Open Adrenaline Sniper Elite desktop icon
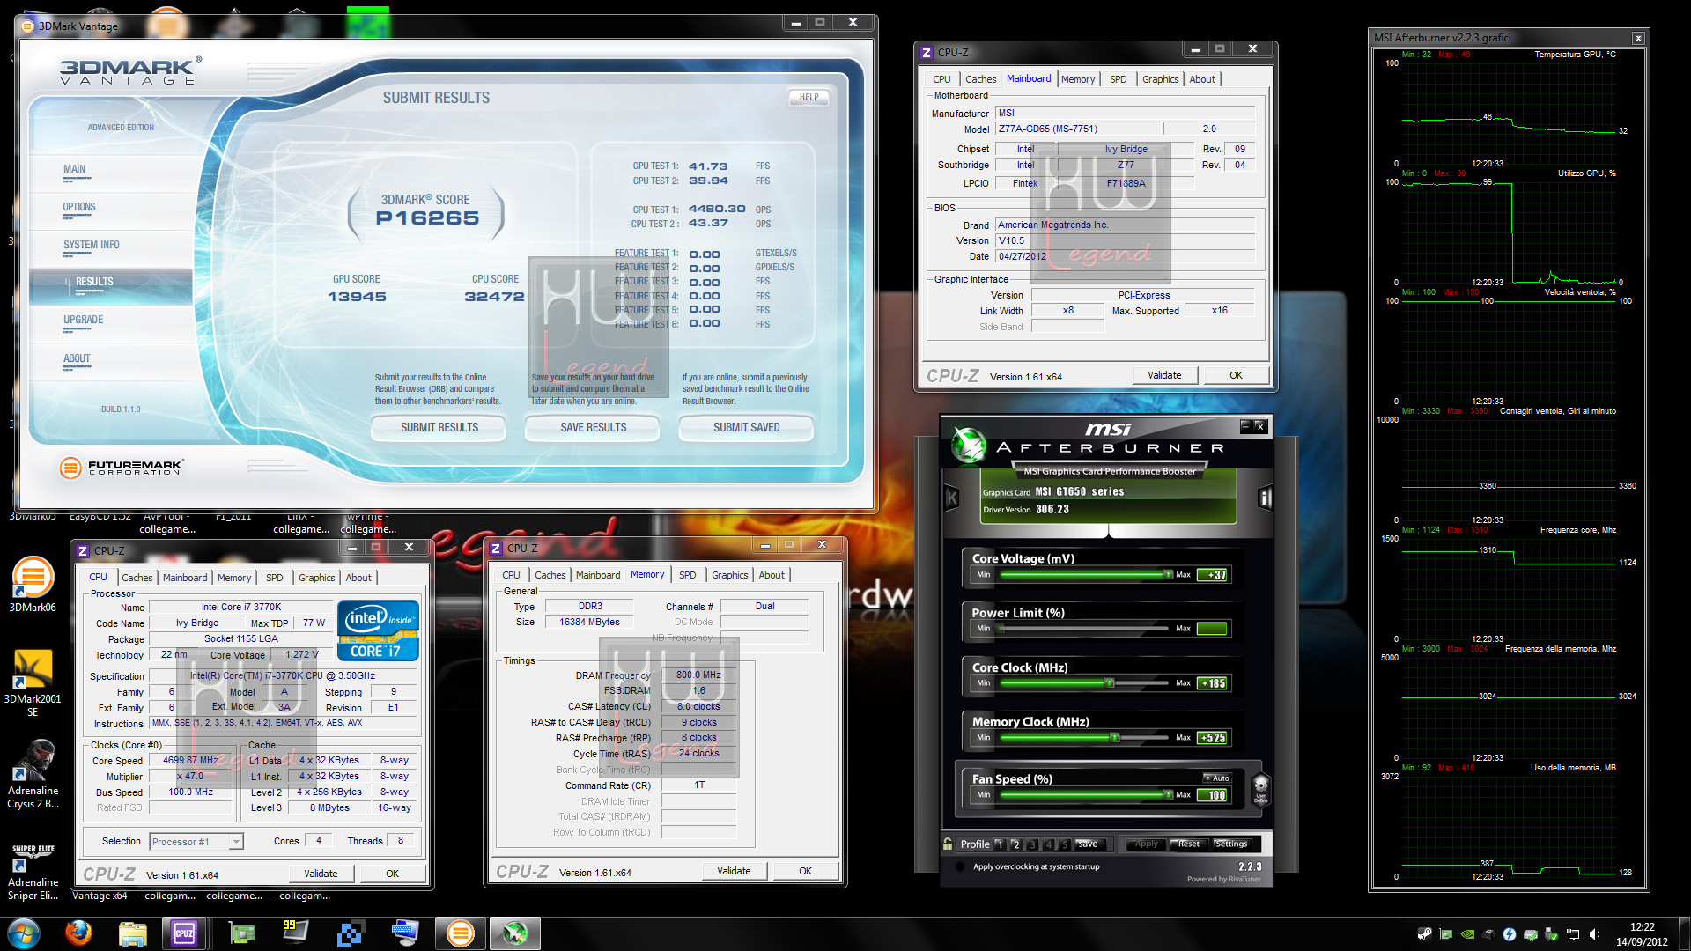This screenshot has width=1691, height=951. pos(33,872)
